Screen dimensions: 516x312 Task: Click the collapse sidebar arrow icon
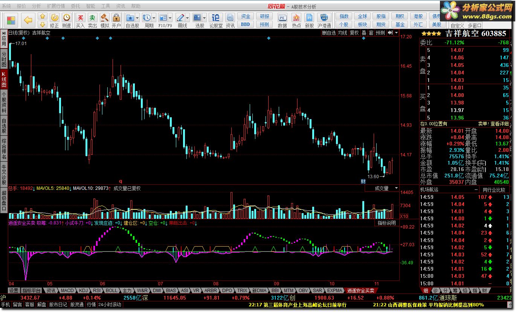pos(4,33)
